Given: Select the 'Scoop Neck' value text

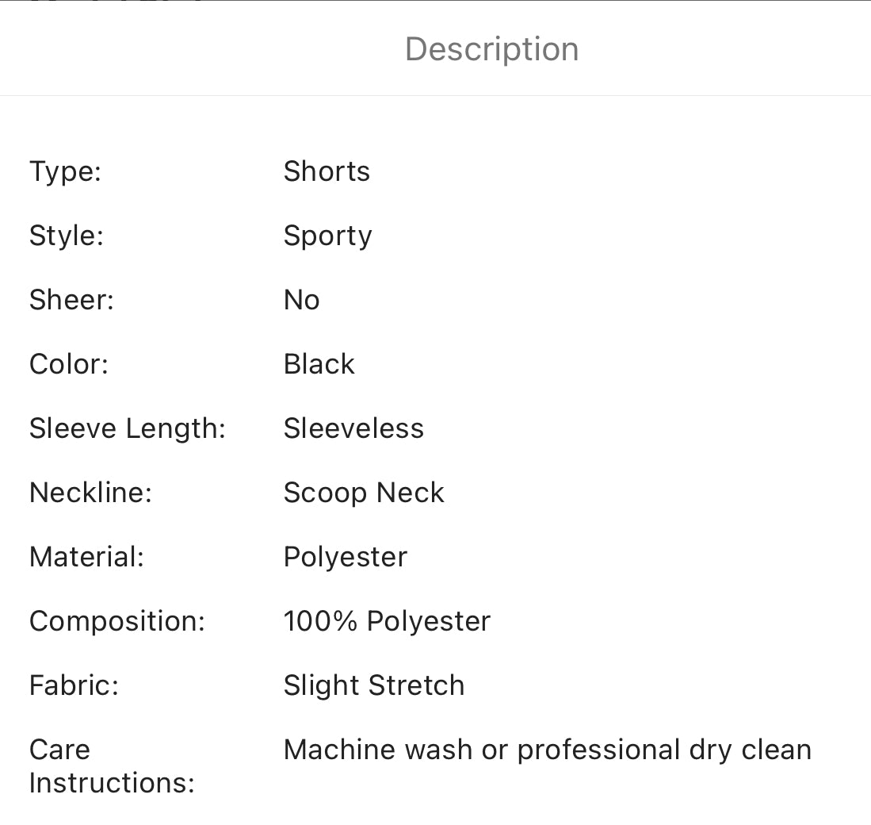Looking at the screenshot, I should pyautogui.click(x=364, y=493).
